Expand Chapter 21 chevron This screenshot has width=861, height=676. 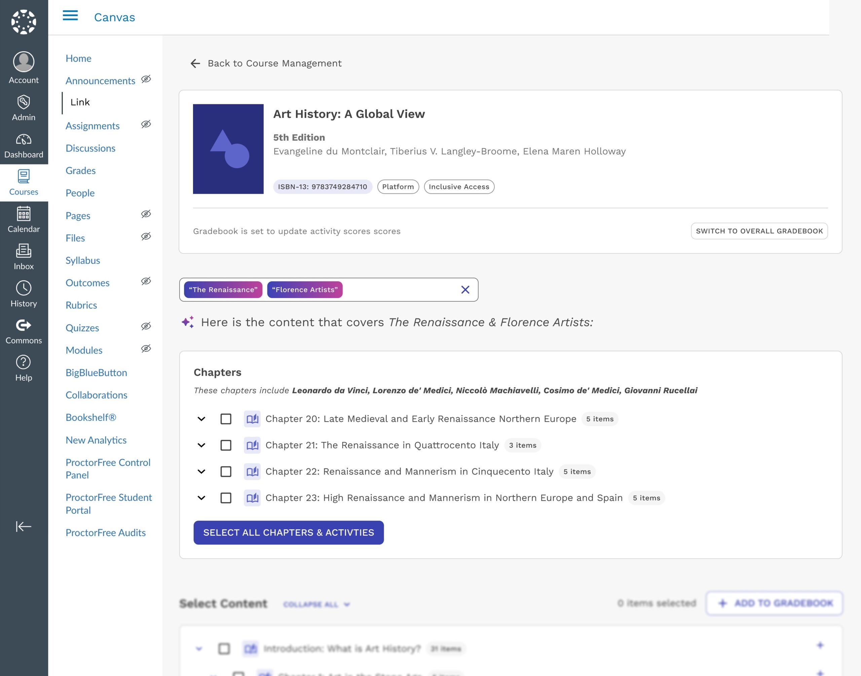click(x=201, y=445)
